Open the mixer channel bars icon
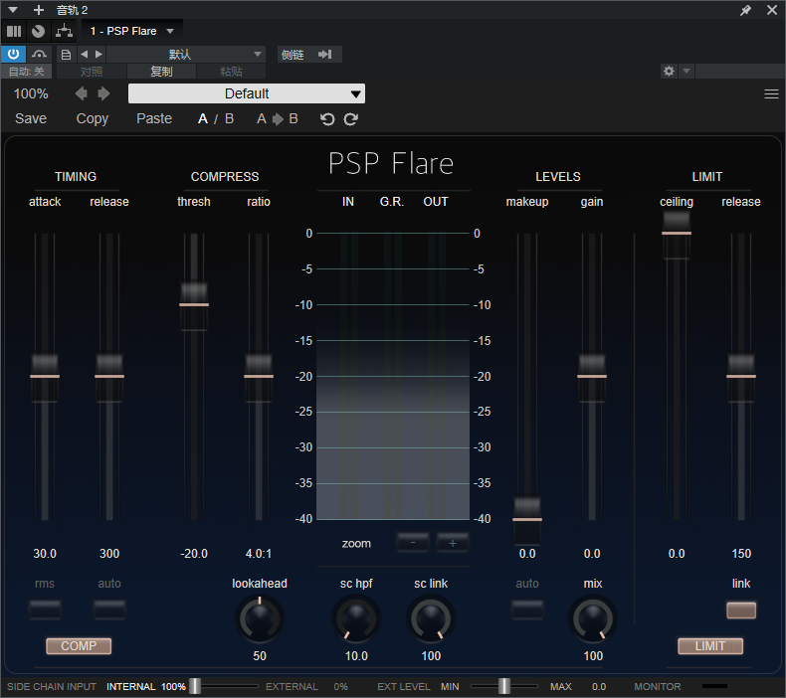This screenshot has height=698, width=786. coord(14,31)
